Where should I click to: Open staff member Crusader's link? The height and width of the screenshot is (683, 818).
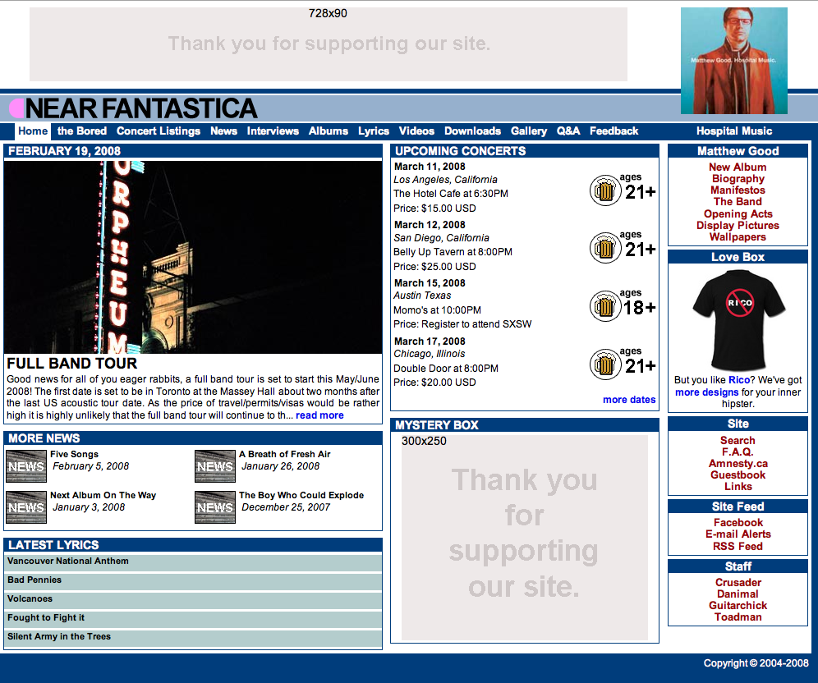coord(738,582)
